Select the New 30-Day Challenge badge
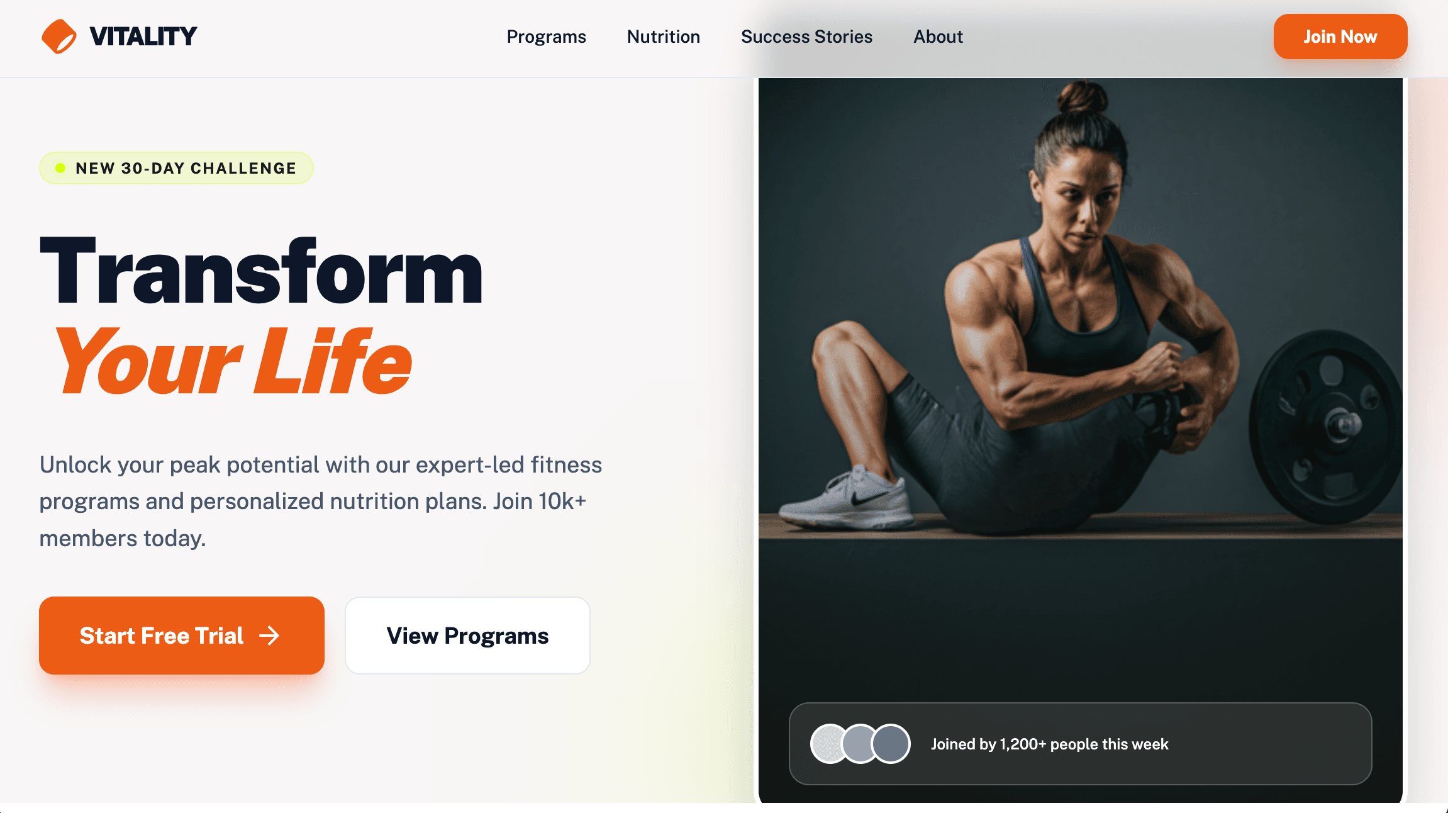The height and width of the screenshot is (813, 1448). 176,168
